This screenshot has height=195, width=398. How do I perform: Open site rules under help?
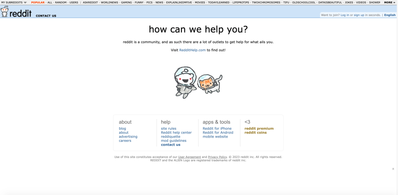169,129
